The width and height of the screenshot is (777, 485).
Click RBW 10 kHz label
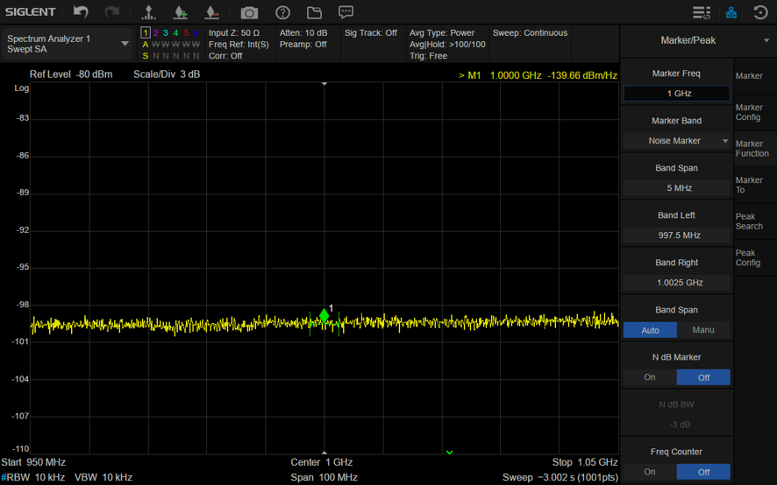32,478
